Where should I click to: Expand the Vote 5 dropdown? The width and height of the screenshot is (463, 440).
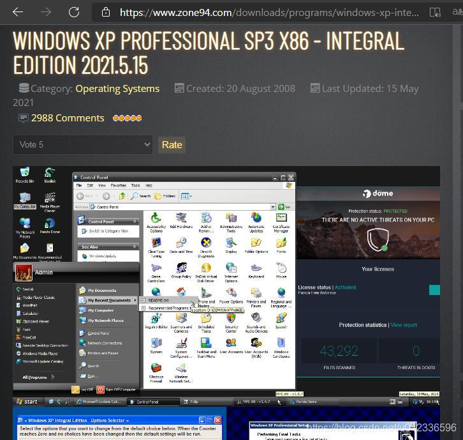point(83,144)
